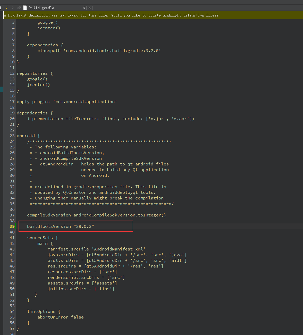Click the highlight definition info bar message

(x=111, y=15)
